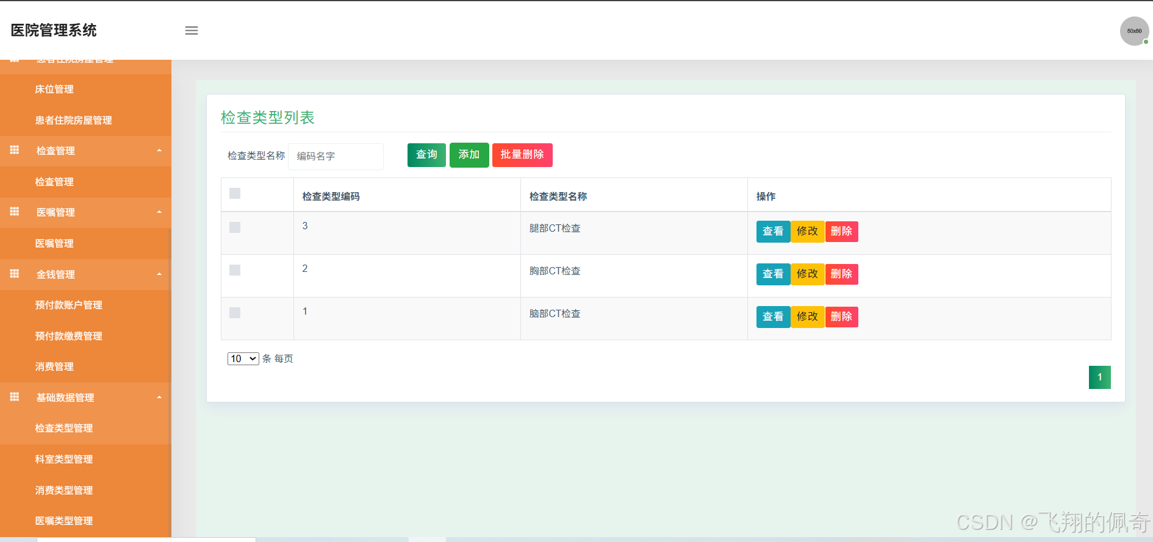1153x542 pixels.
Task: View details of 脑部CT检查 with 查看
Action: coord(773,317)
